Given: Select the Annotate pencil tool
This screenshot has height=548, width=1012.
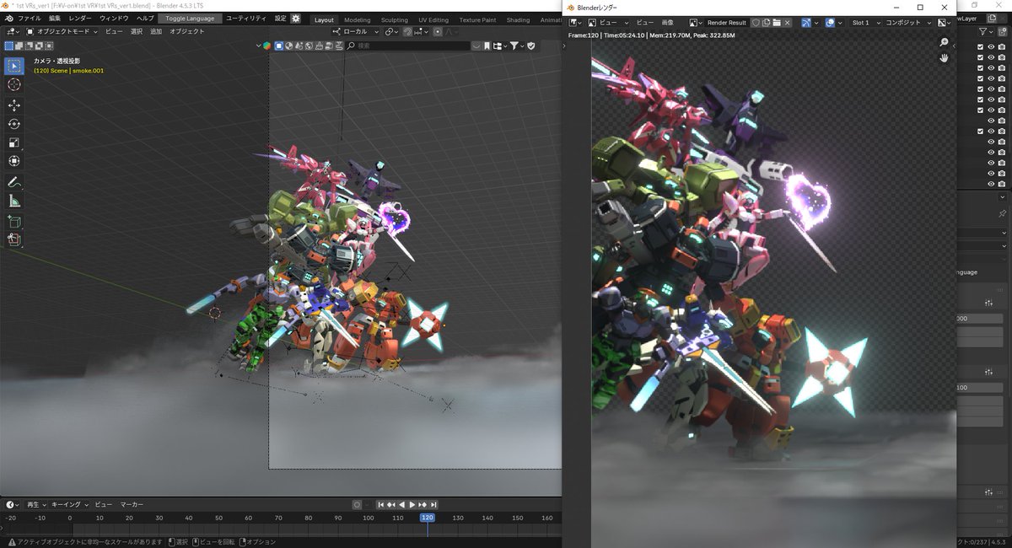Looking at the screenshot, I should coord(13,182).
